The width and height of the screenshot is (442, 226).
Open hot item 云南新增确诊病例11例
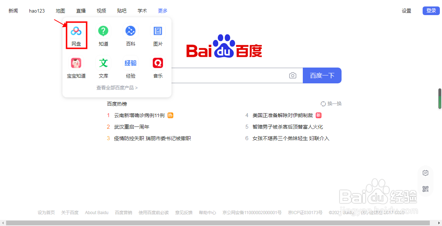coord(139,115)
